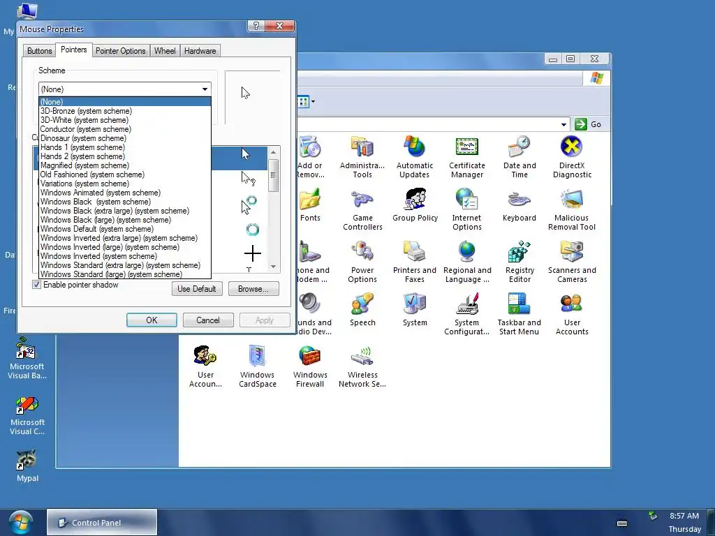Open Certificate Manager icon
Image resolution: width=715 pixels, height=536 pixels.
click(x=467, y=156)
